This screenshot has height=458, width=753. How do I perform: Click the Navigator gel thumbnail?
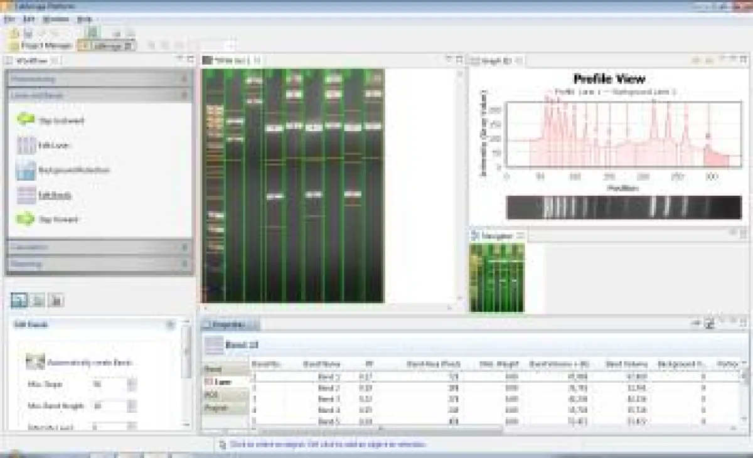(496, 277)
